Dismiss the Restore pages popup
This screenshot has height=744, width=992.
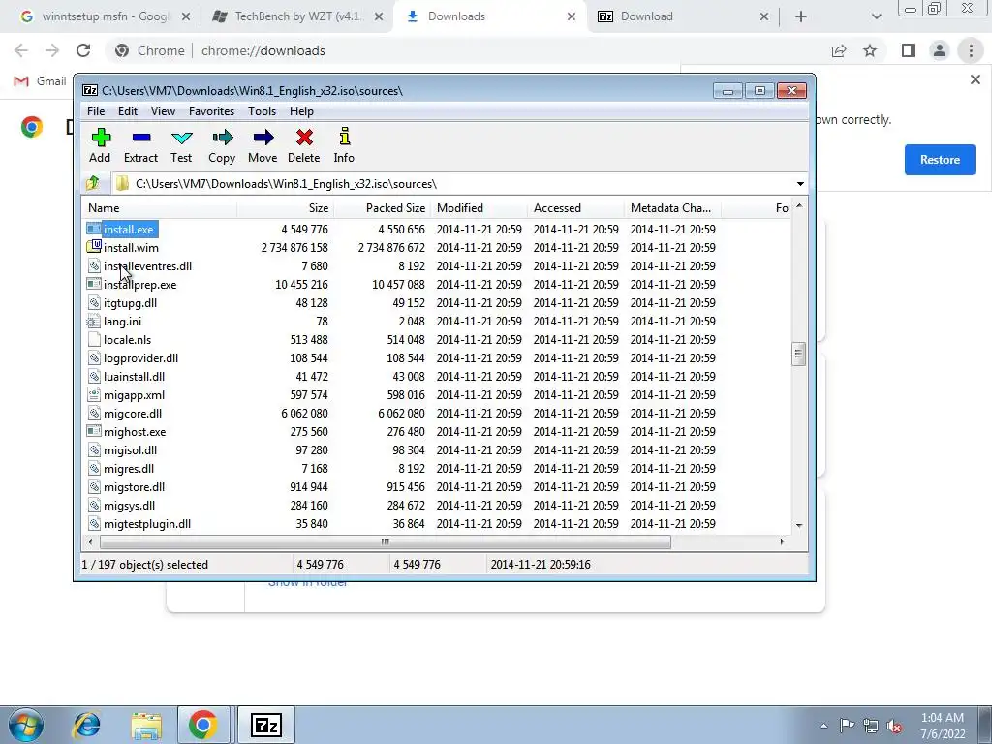(975, 79)
